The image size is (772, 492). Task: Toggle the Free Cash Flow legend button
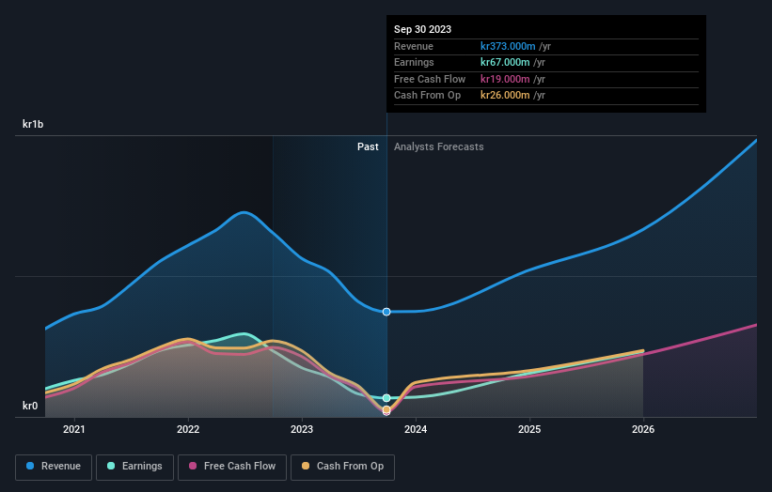tap(232, 467)
